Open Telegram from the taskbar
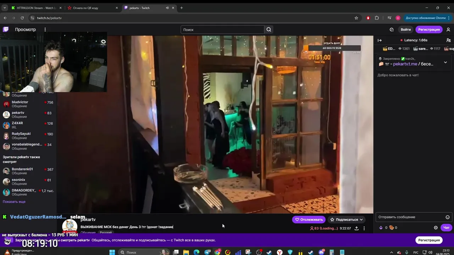This screenshot has height=255, width=454. (207, 252)
